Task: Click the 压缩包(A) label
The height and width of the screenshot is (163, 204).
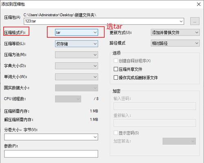Action: pos(12,17)
